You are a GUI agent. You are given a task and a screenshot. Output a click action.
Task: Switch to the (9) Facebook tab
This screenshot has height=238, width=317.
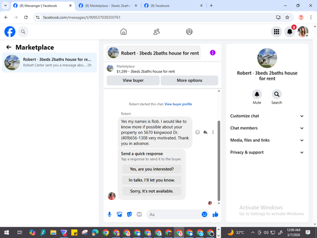tap(173, 6)
